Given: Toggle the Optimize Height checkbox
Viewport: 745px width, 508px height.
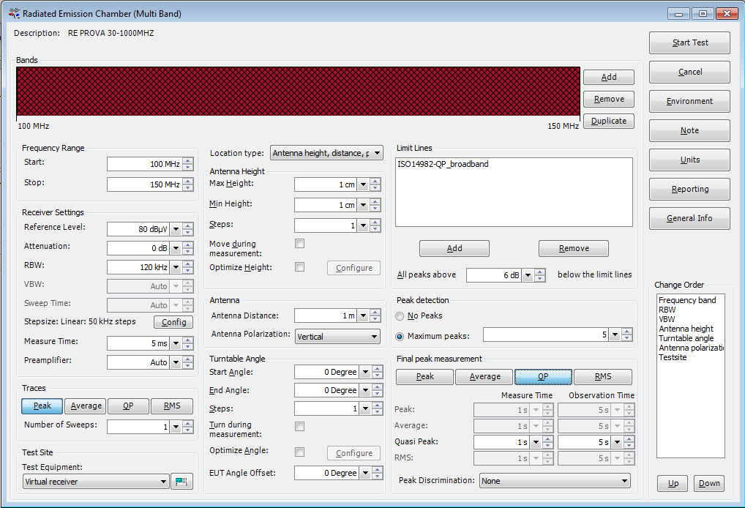Looking at the screenshot, I should tap(300, 267).
